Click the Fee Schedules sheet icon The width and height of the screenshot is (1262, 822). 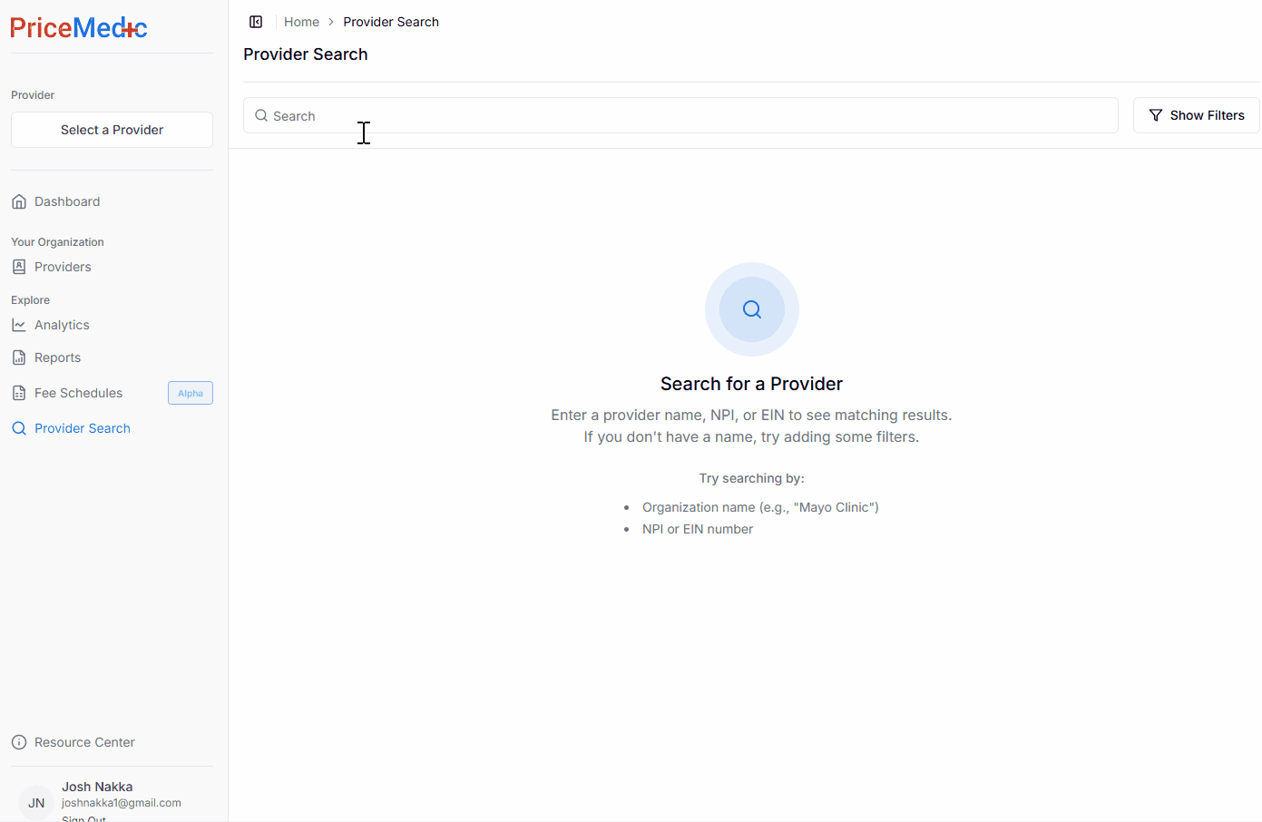coord(19,393)
